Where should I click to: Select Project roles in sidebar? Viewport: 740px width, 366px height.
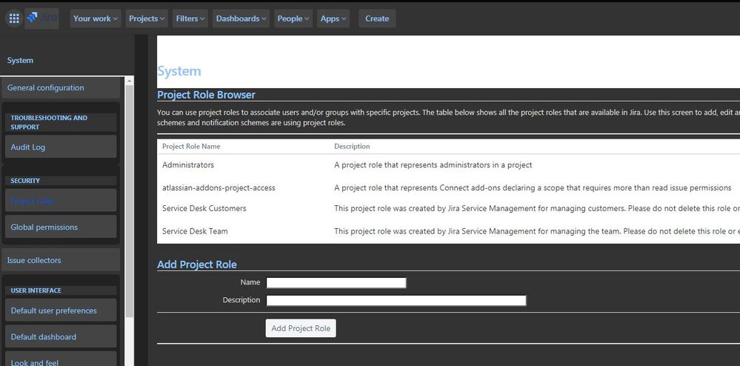coord(61,201)
